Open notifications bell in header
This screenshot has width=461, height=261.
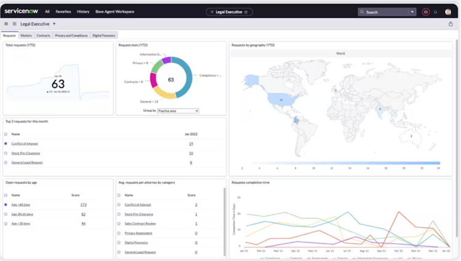point(435,12)
